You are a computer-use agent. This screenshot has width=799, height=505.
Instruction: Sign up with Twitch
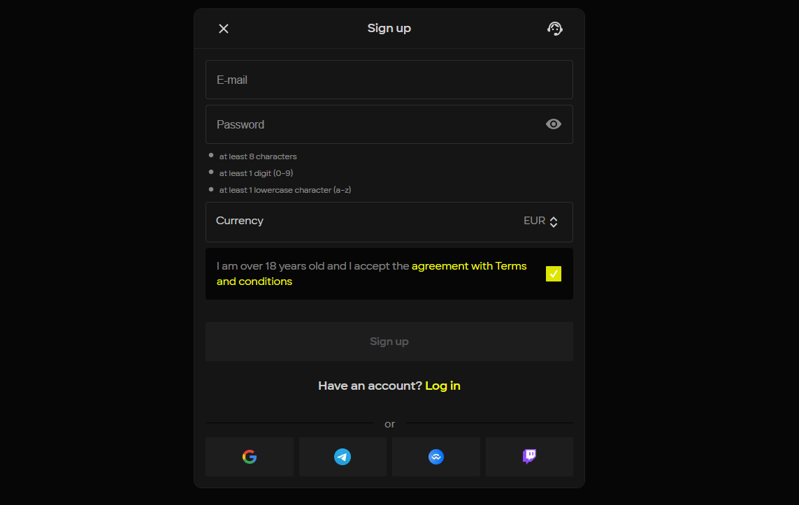[x=529, y=457]
